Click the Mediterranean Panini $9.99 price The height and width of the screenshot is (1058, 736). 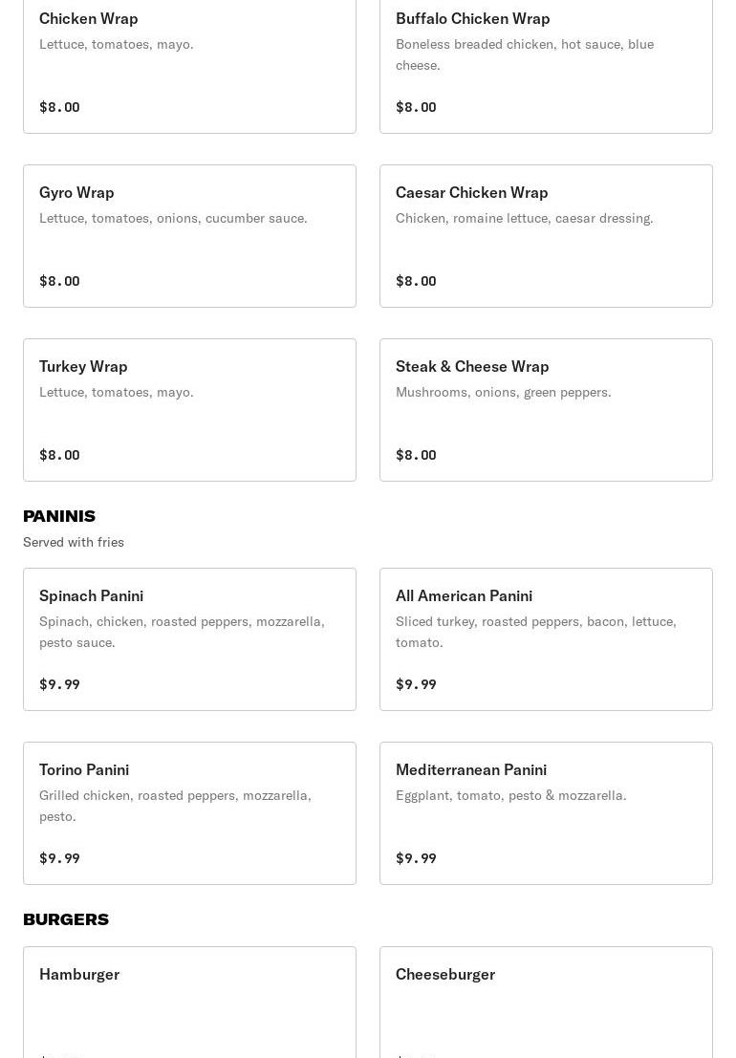pyautogui.click(x=416, y=858)
